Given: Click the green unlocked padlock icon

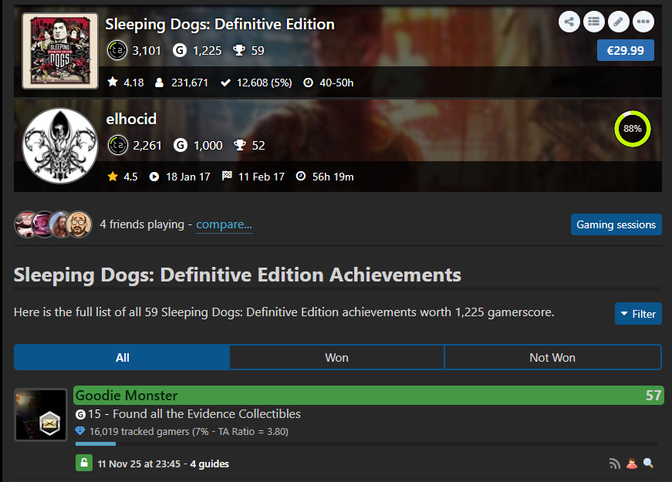Looking at the screenshot, I should tap(84, 463).
